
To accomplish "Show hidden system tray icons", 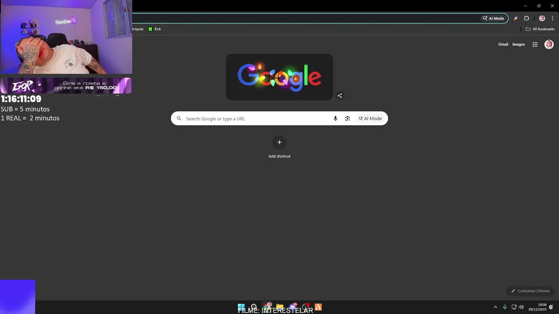I will pos(495,307).
